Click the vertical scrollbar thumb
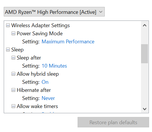This screenshot has width=152, height=132. tap(145, 54)
